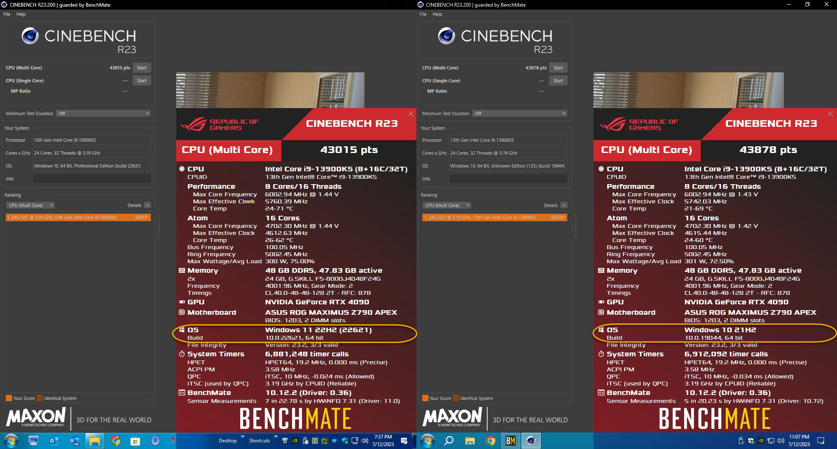Open Minimum Test Duration dropdown in right window
Image resolution: width=837 pixels, height=449 pixels.
coord(519,113)
